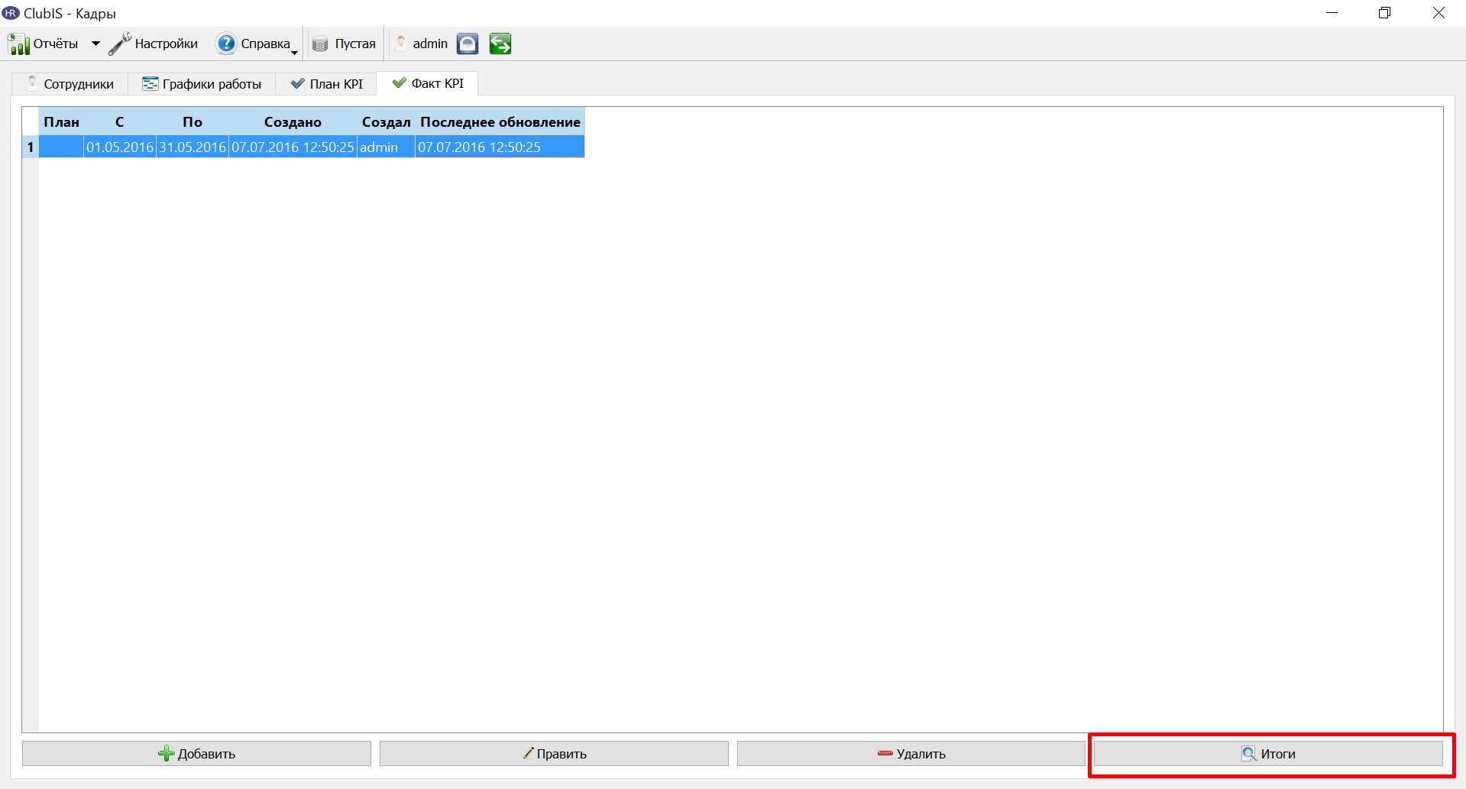Open Справка help question icon
This screenshot has width=1466, height=789.
(x=226, y=44)
